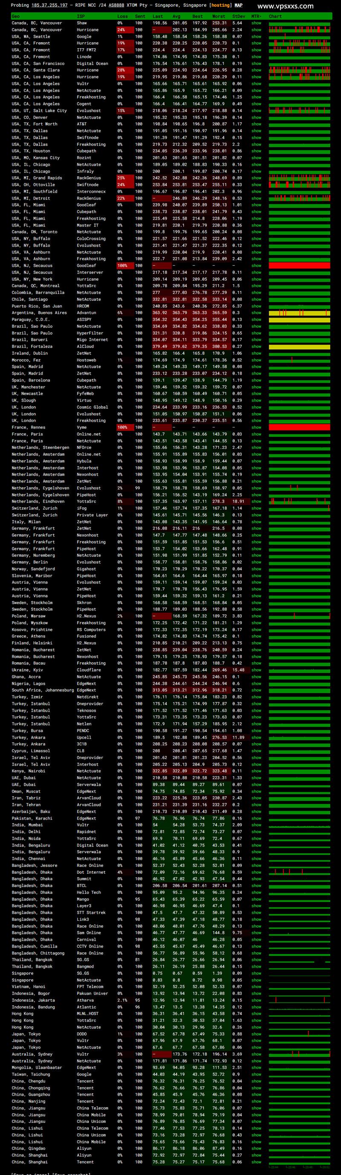Sort by the ISP column header
Viewport: 341px width, 1175px height.
(x=81, y=16)
